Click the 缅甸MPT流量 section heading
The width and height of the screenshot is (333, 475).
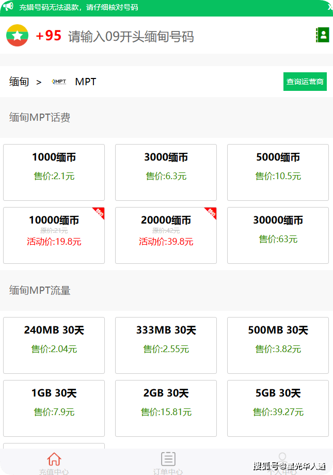click(x=40, y=290)
